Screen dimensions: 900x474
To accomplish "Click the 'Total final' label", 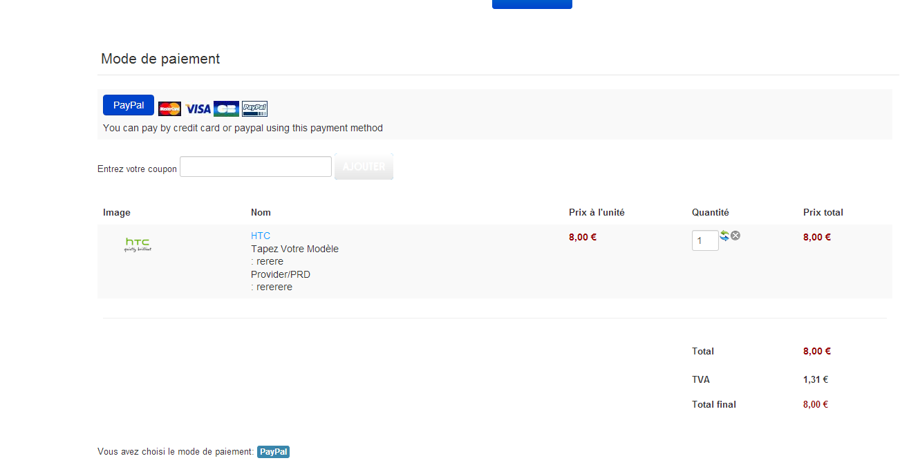I will pos(713,404).
